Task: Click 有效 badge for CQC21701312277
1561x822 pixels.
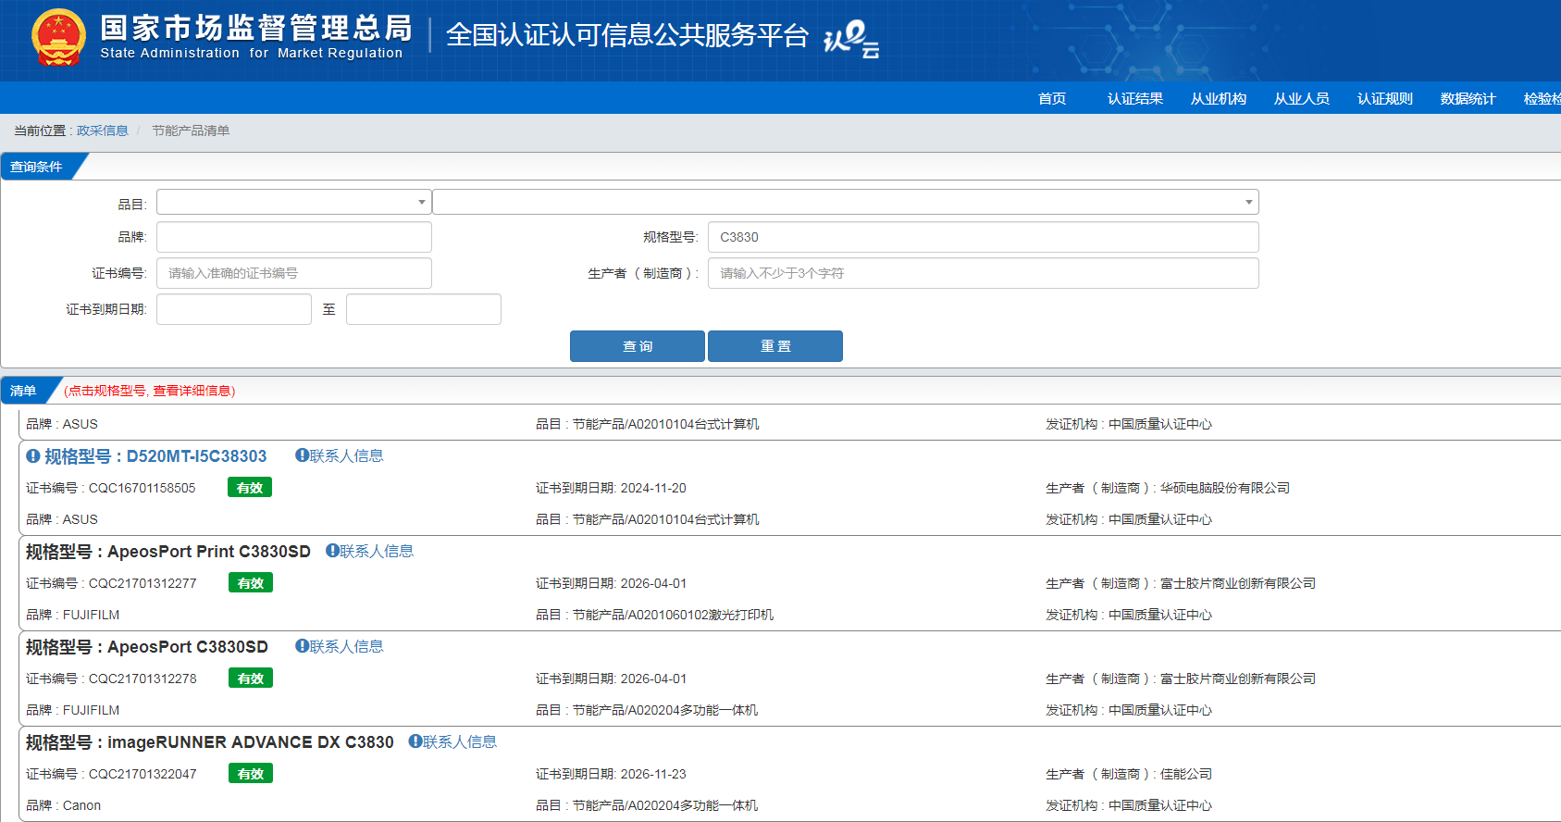Action: [251, 583]
